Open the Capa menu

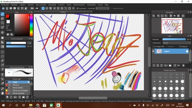point(22,5)
